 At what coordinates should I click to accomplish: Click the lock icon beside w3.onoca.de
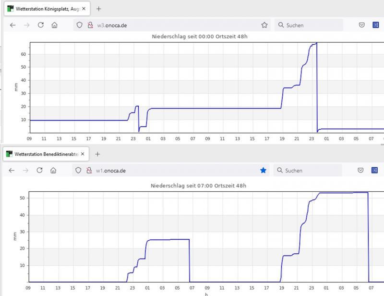point(89,25)
